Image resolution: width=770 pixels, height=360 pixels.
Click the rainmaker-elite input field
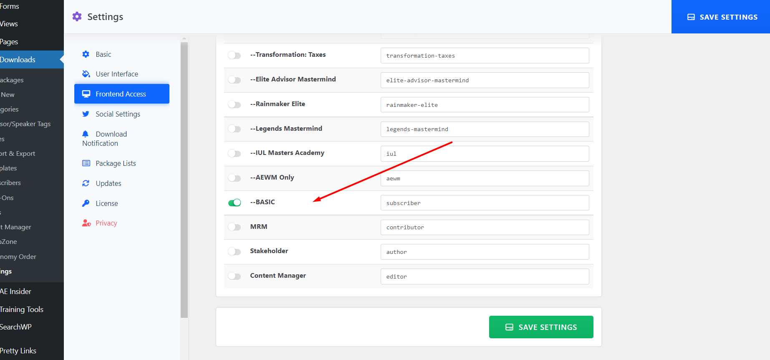[x=485, y=105]
